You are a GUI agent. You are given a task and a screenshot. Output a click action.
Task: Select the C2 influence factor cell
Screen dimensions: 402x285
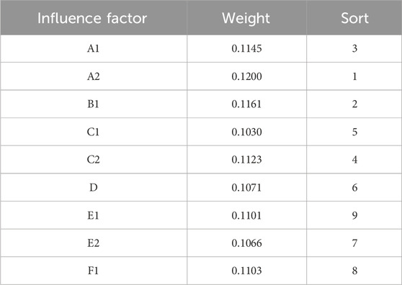[x=94, y=160]
